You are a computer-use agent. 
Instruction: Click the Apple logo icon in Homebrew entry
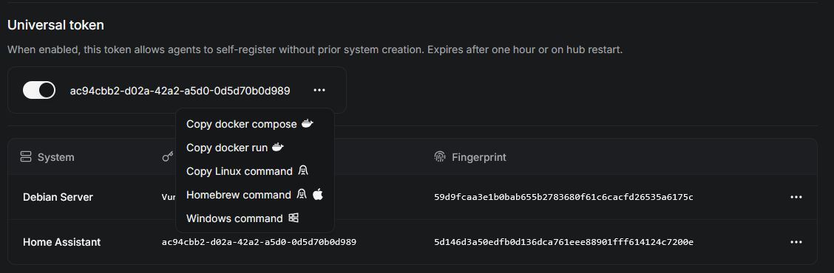[317, 194]
